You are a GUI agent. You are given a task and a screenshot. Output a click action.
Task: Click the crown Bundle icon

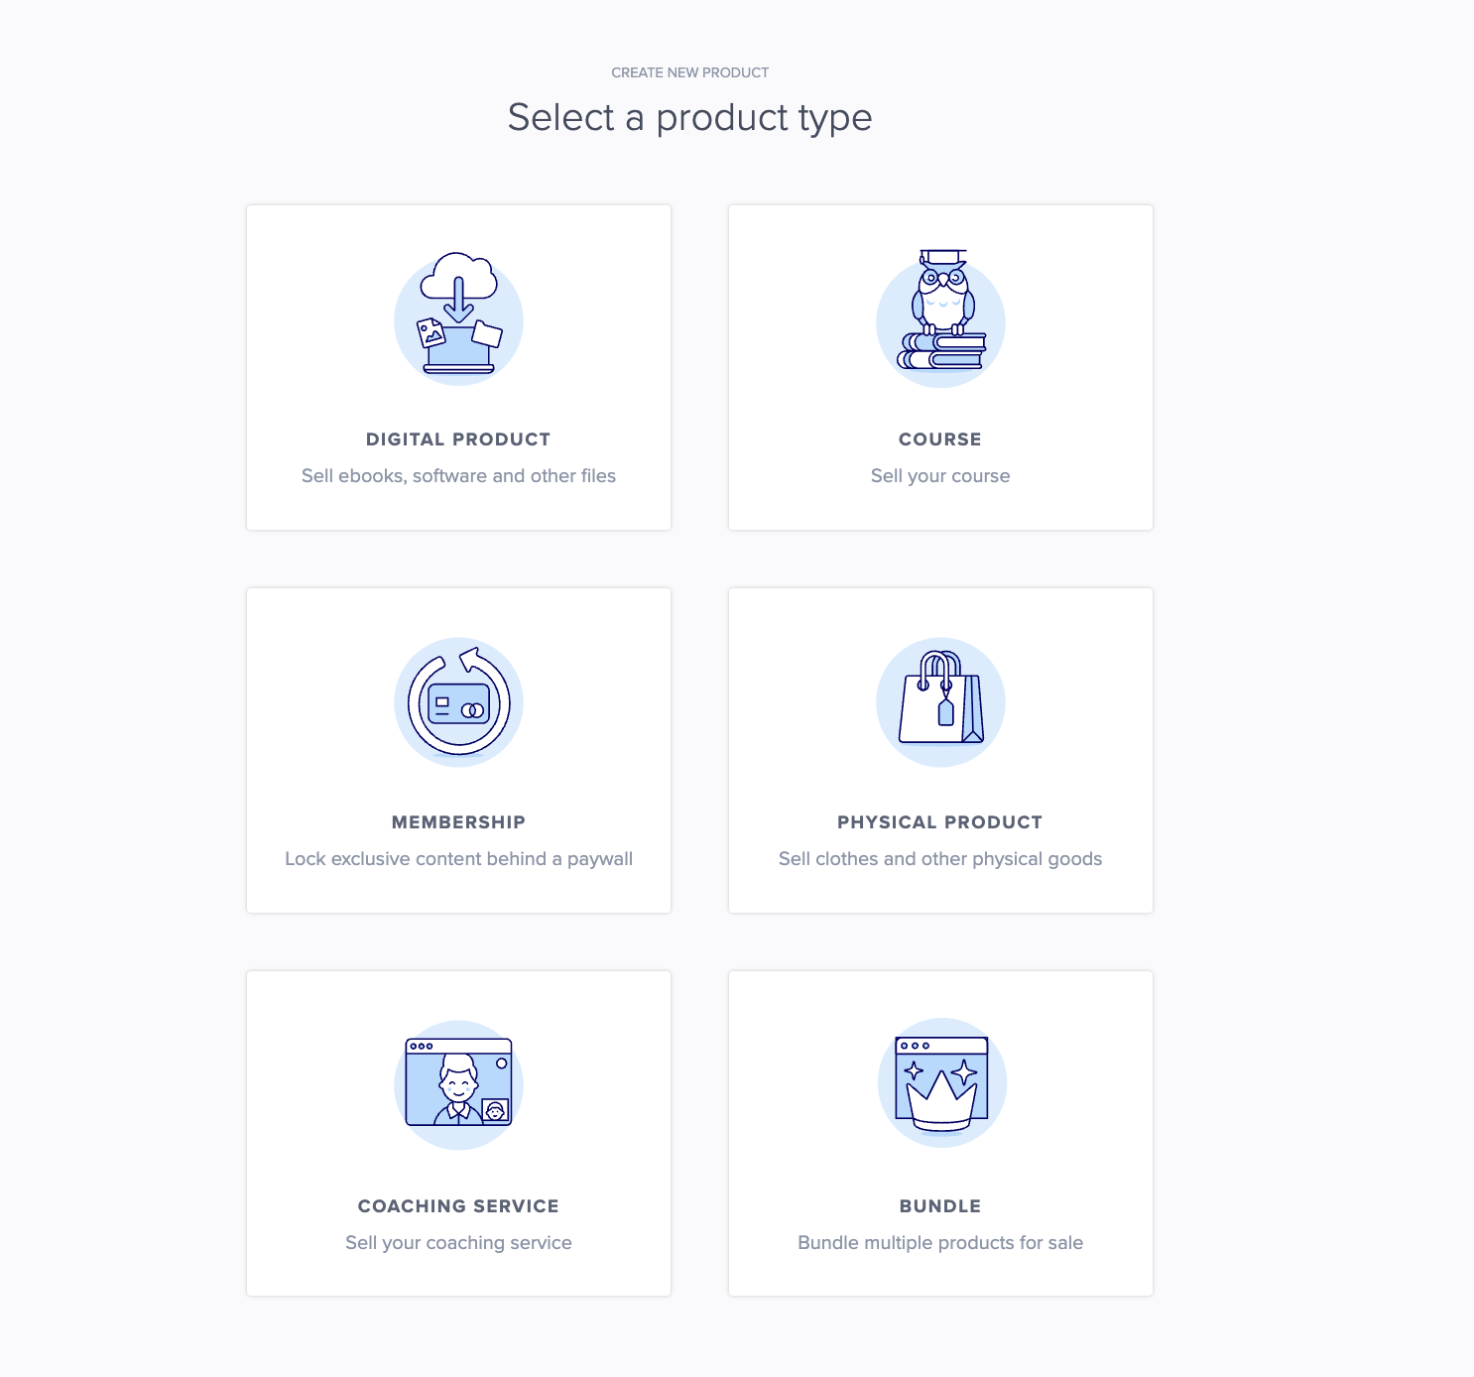(941, 1082)
